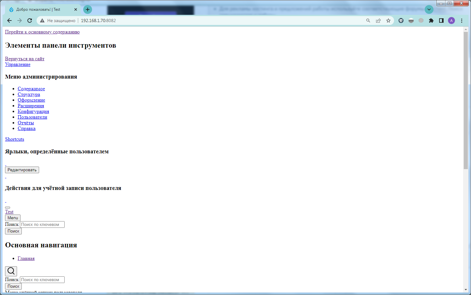Open the user profile avatar
The image size is (471, 295).
451,21
